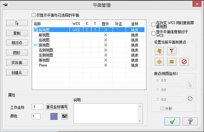This screenshot has width=204, height=132.
Task: Click the origin select cursor icon
Action: pos(190,85)
